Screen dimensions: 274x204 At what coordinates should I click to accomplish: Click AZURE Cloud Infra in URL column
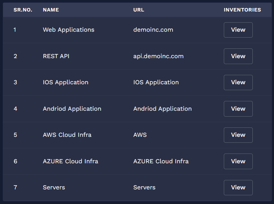pos(161,161)
